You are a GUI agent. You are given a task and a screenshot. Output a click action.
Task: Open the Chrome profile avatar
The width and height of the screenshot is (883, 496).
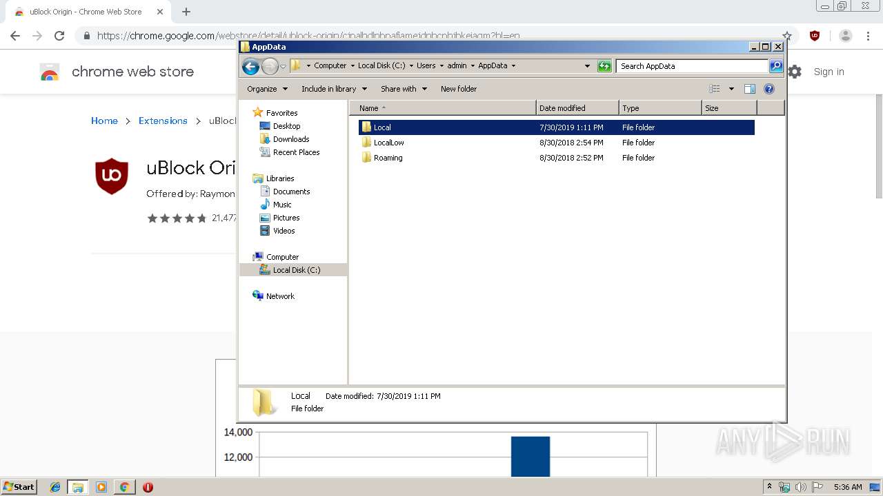point(846,36)
